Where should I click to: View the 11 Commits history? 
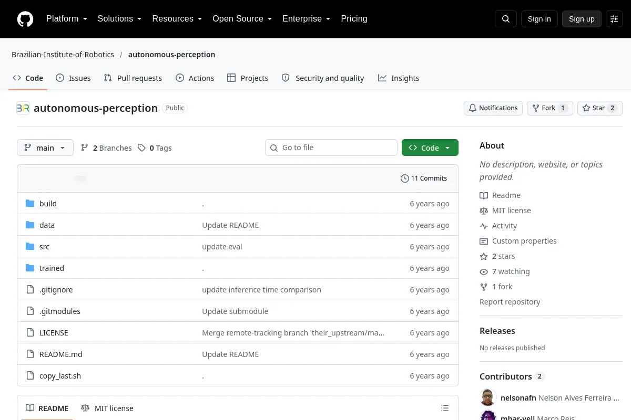424,178
